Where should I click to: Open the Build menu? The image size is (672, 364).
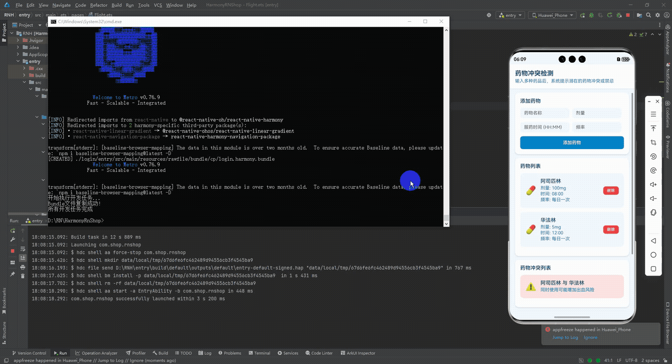[117, 5]
